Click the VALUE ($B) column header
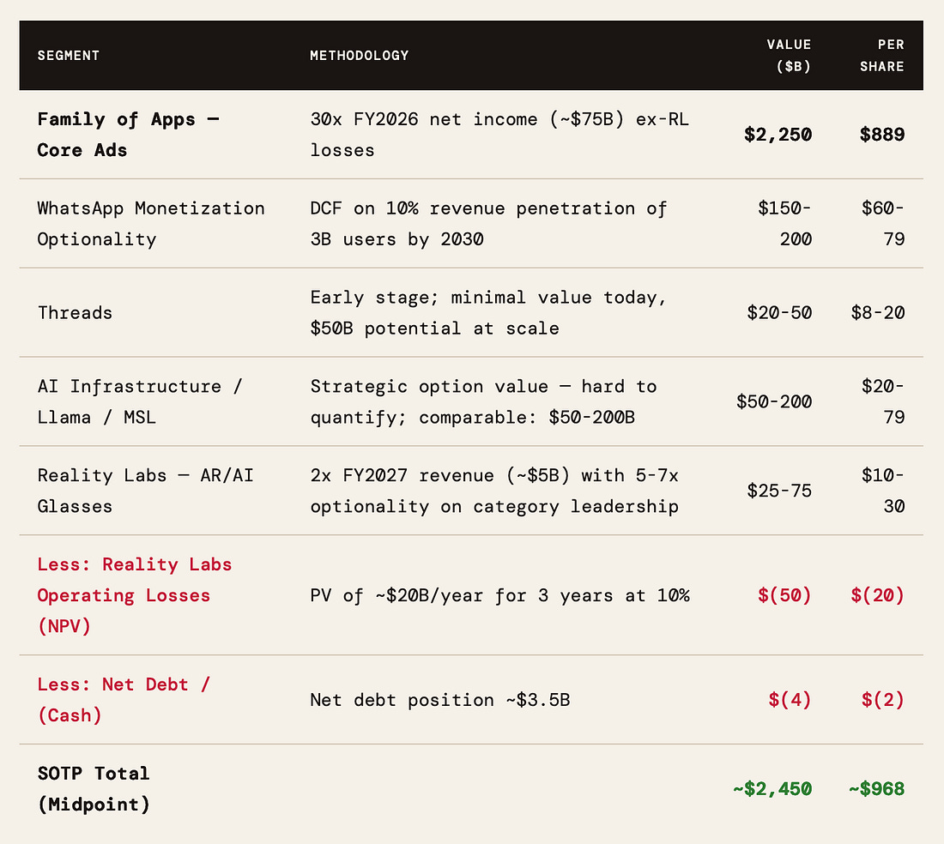Image resolution: width=944 pixels, height=844 pixels. click(789, 56)
